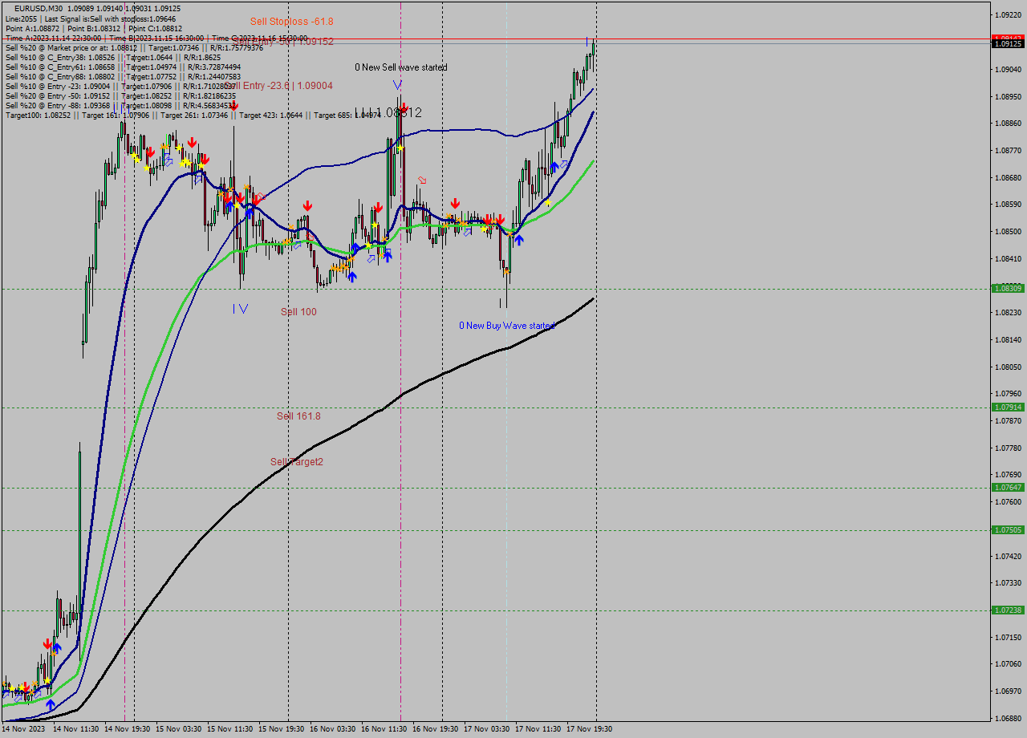
Task: Click the blue hollow arrow below the green average line
Action: click(x=371, y=259)
